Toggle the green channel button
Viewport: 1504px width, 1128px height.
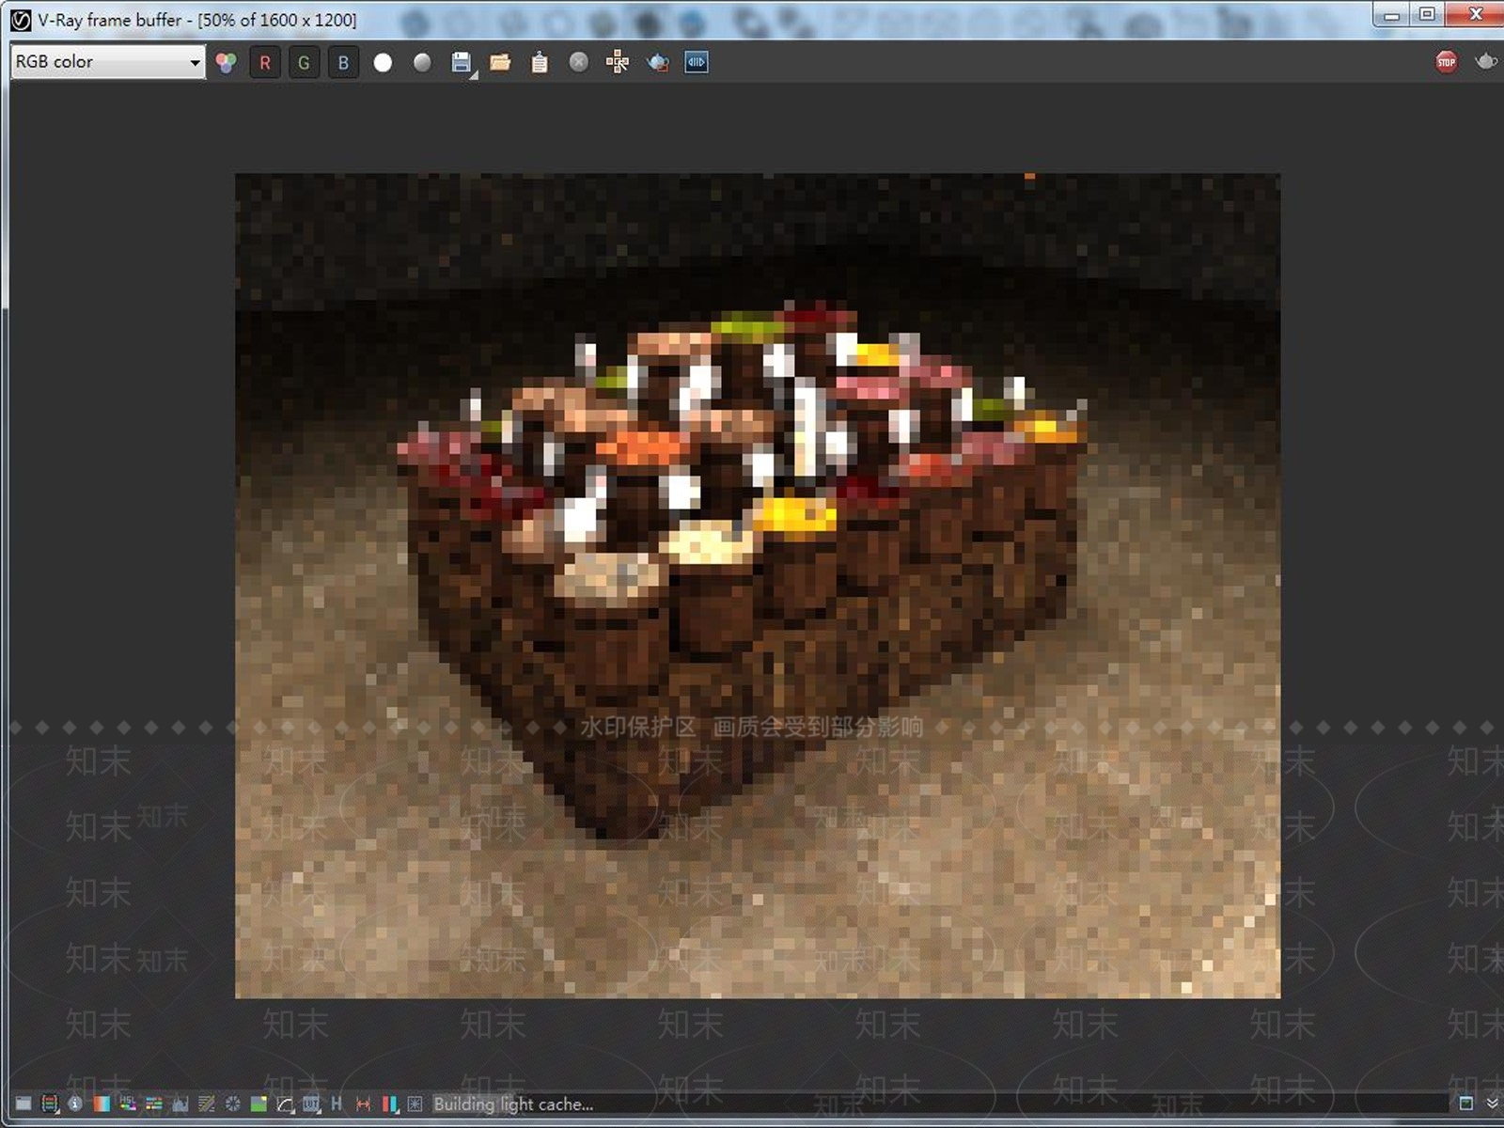coord(304,63)
